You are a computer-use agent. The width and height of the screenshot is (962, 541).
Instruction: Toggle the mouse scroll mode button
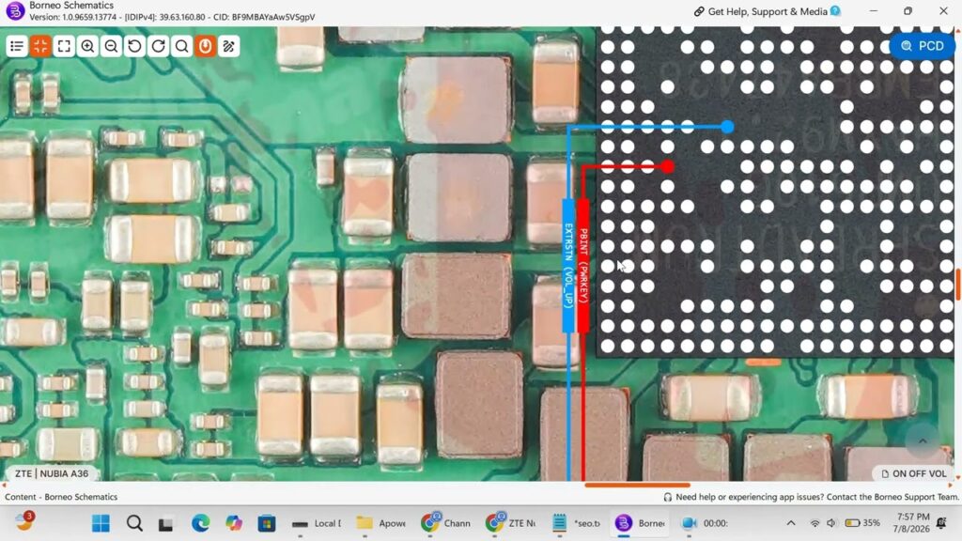coord(206,46)
